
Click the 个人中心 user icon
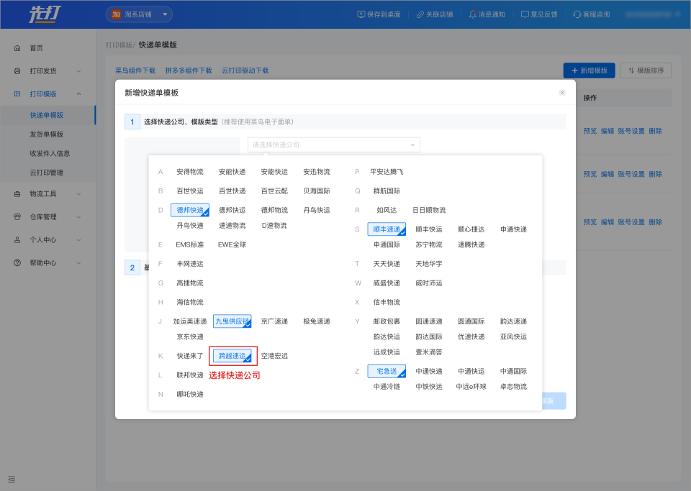pyautogui.click(x=17, y=240)
